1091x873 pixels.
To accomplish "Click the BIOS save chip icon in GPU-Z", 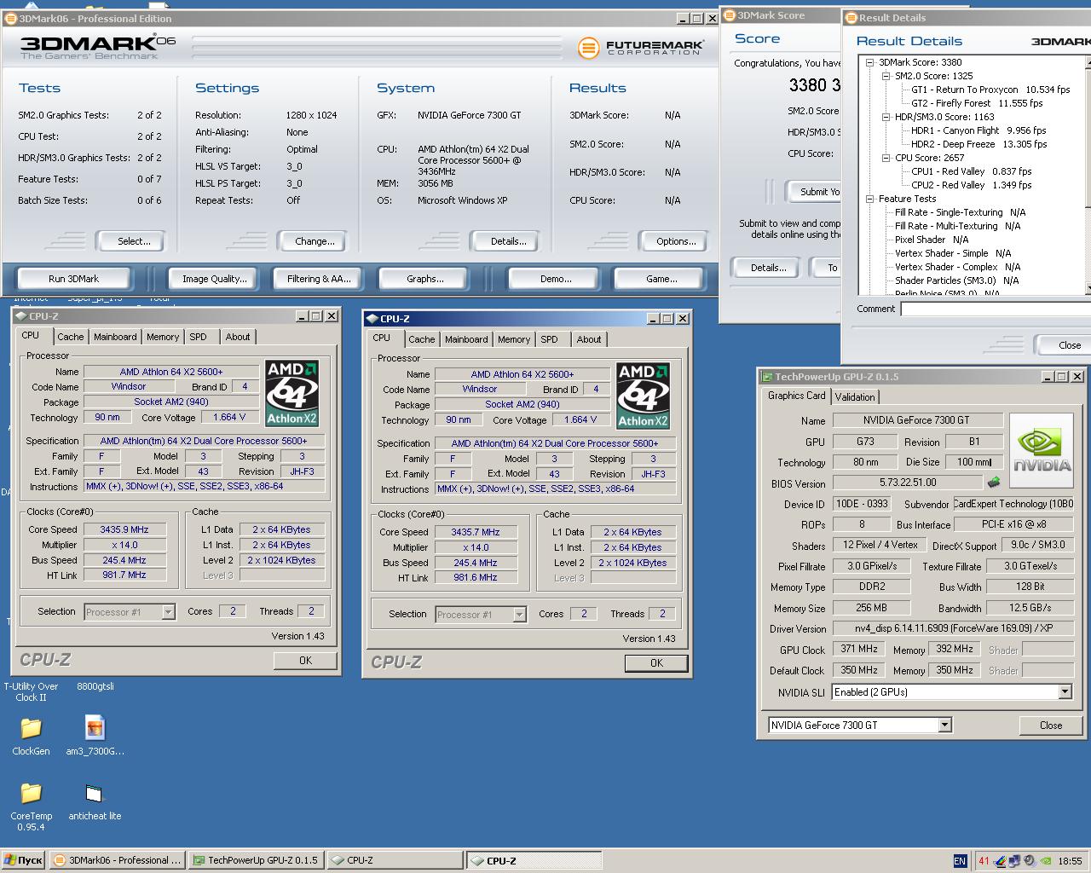I will 993,483.
